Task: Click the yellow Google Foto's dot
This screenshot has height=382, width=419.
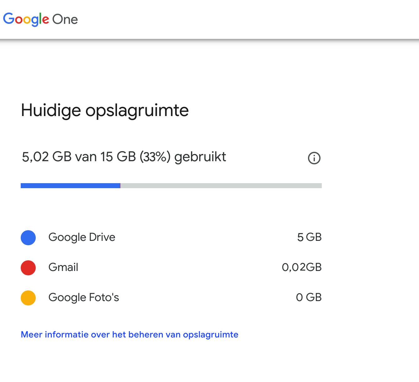Action: point(28,298)
